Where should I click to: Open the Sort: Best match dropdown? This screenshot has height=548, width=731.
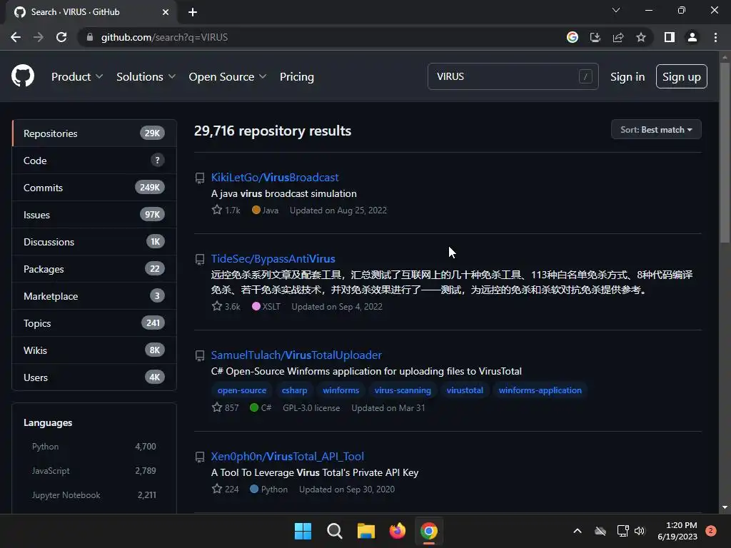coord(656,130)
